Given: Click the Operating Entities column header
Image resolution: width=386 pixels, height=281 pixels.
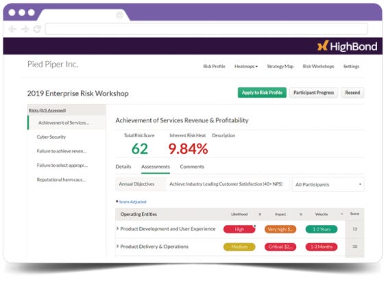Looking at the screenshot, I should (138, 214).
